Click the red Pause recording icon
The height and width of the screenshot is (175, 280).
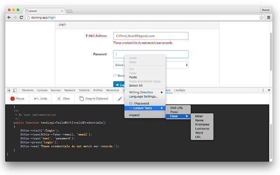tap(12, 98)
